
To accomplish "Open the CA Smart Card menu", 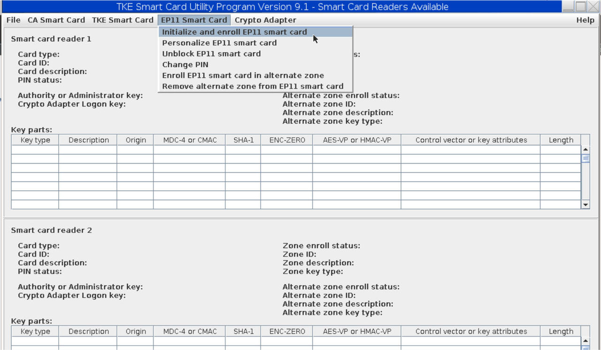I will tap(56, 20).
